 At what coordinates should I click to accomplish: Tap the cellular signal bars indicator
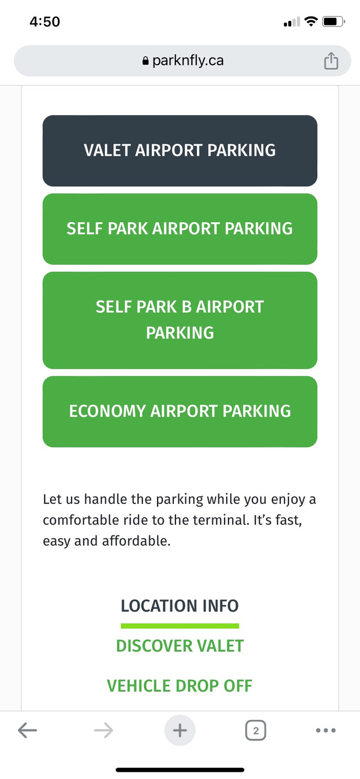click(291, 21)
